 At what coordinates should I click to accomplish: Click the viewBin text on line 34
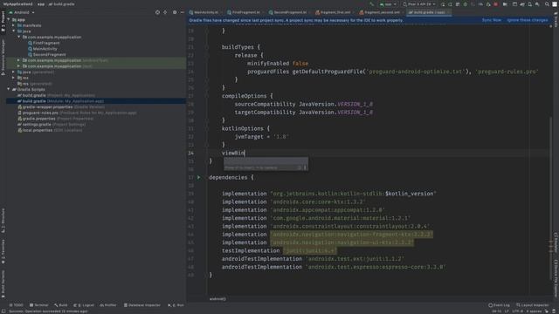coord(233,154)
